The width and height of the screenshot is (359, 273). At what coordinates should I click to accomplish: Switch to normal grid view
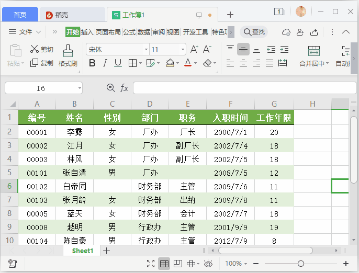(x=164, y=264)
